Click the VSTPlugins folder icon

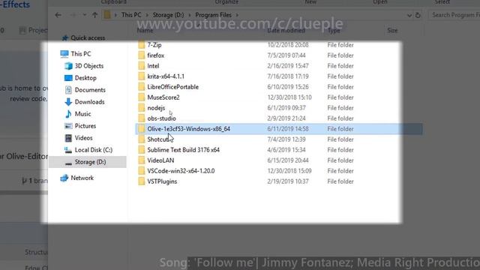142,181
